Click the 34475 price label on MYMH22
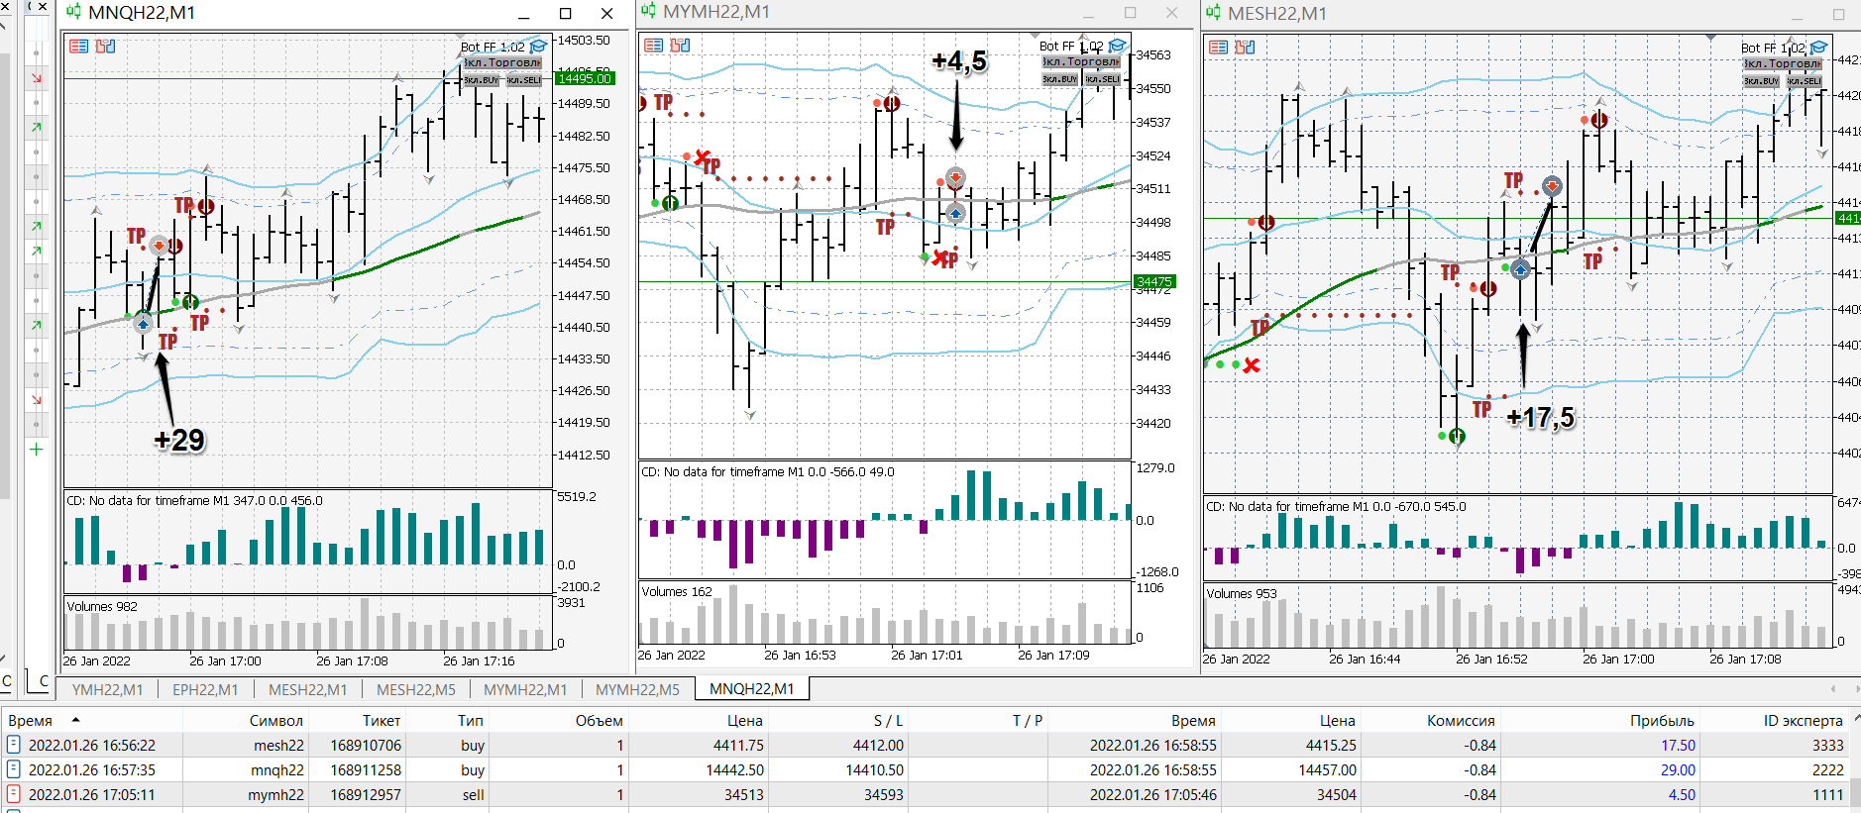The image size is (1861, 813). [x=1154, y=281]
